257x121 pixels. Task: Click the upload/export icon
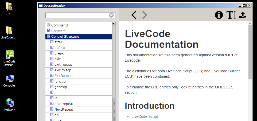coord(243,15)
